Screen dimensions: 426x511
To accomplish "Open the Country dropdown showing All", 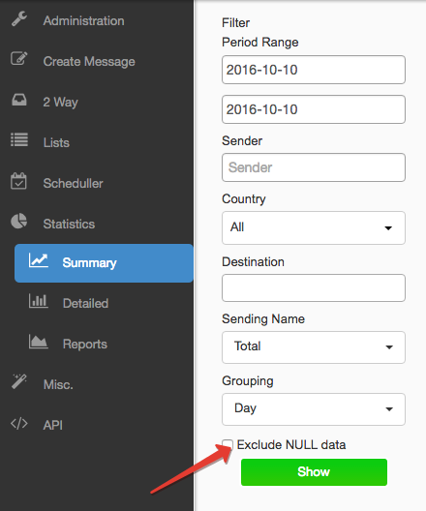I will pyautogui.click(x=314, y=227).
